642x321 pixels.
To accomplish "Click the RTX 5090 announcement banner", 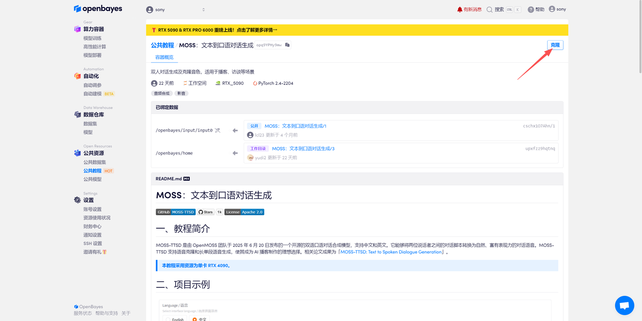I will coord(357,30).
